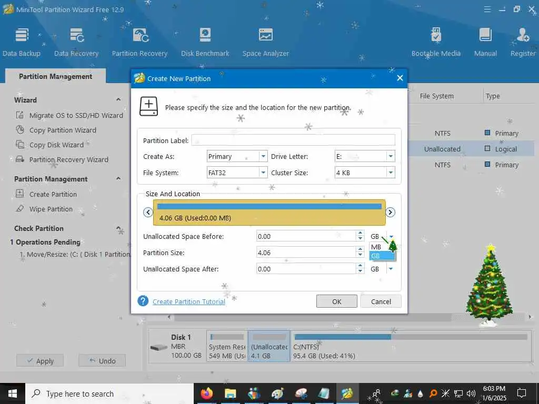Start the Disk Benchmark tool
This screenshot has height=404, width=539.
205,42
